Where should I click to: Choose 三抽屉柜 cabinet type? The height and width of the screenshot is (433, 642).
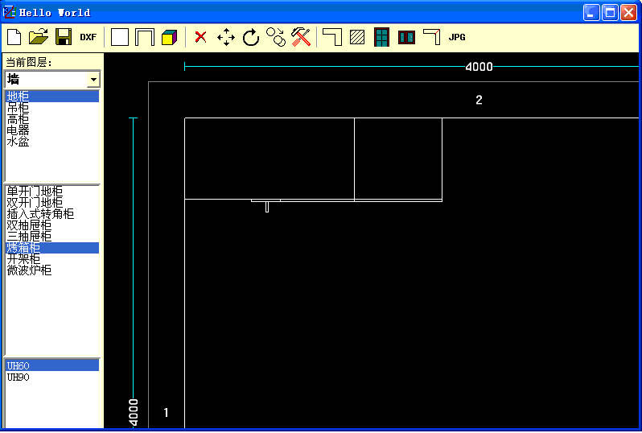tap(52, 237)
